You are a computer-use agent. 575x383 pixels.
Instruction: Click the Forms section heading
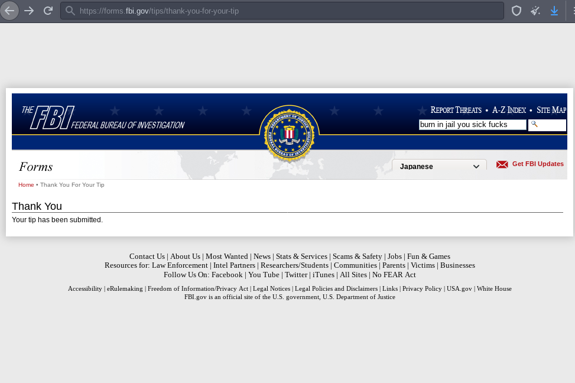pos(36,167)
